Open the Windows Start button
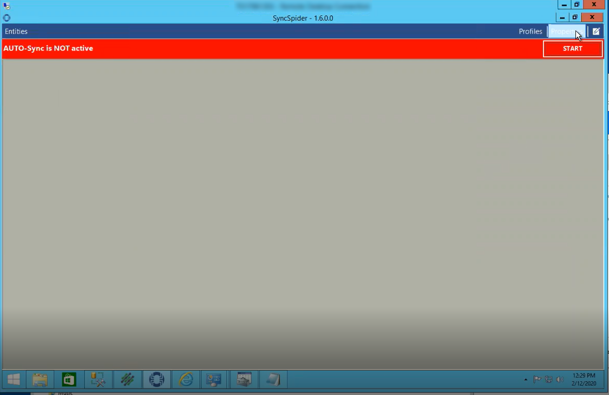The height and width of the screenshot is (395, 609). tap(14, 379)
